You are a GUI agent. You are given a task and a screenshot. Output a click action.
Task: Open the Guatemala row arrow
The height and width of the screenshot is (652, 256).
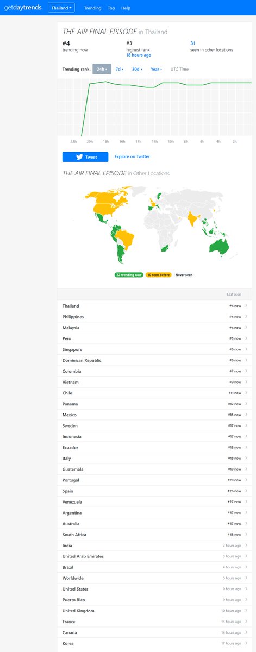(x=246, y=469)
